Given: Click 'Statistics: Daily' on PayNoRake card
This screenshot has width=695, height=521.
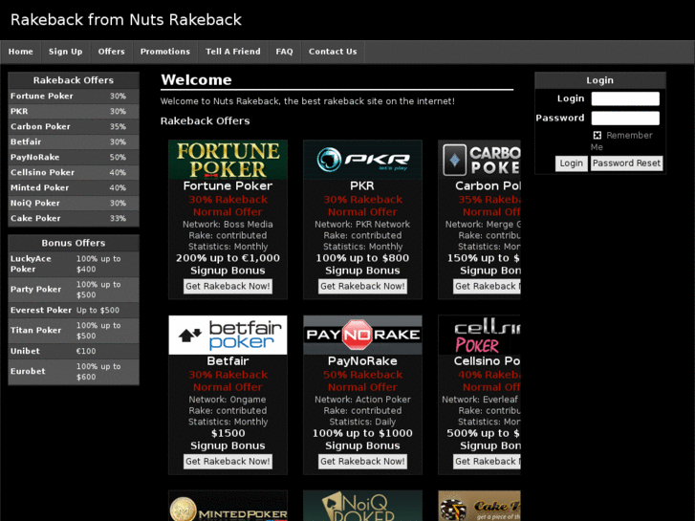Looking at the screenshot, I should coord(362,423).
